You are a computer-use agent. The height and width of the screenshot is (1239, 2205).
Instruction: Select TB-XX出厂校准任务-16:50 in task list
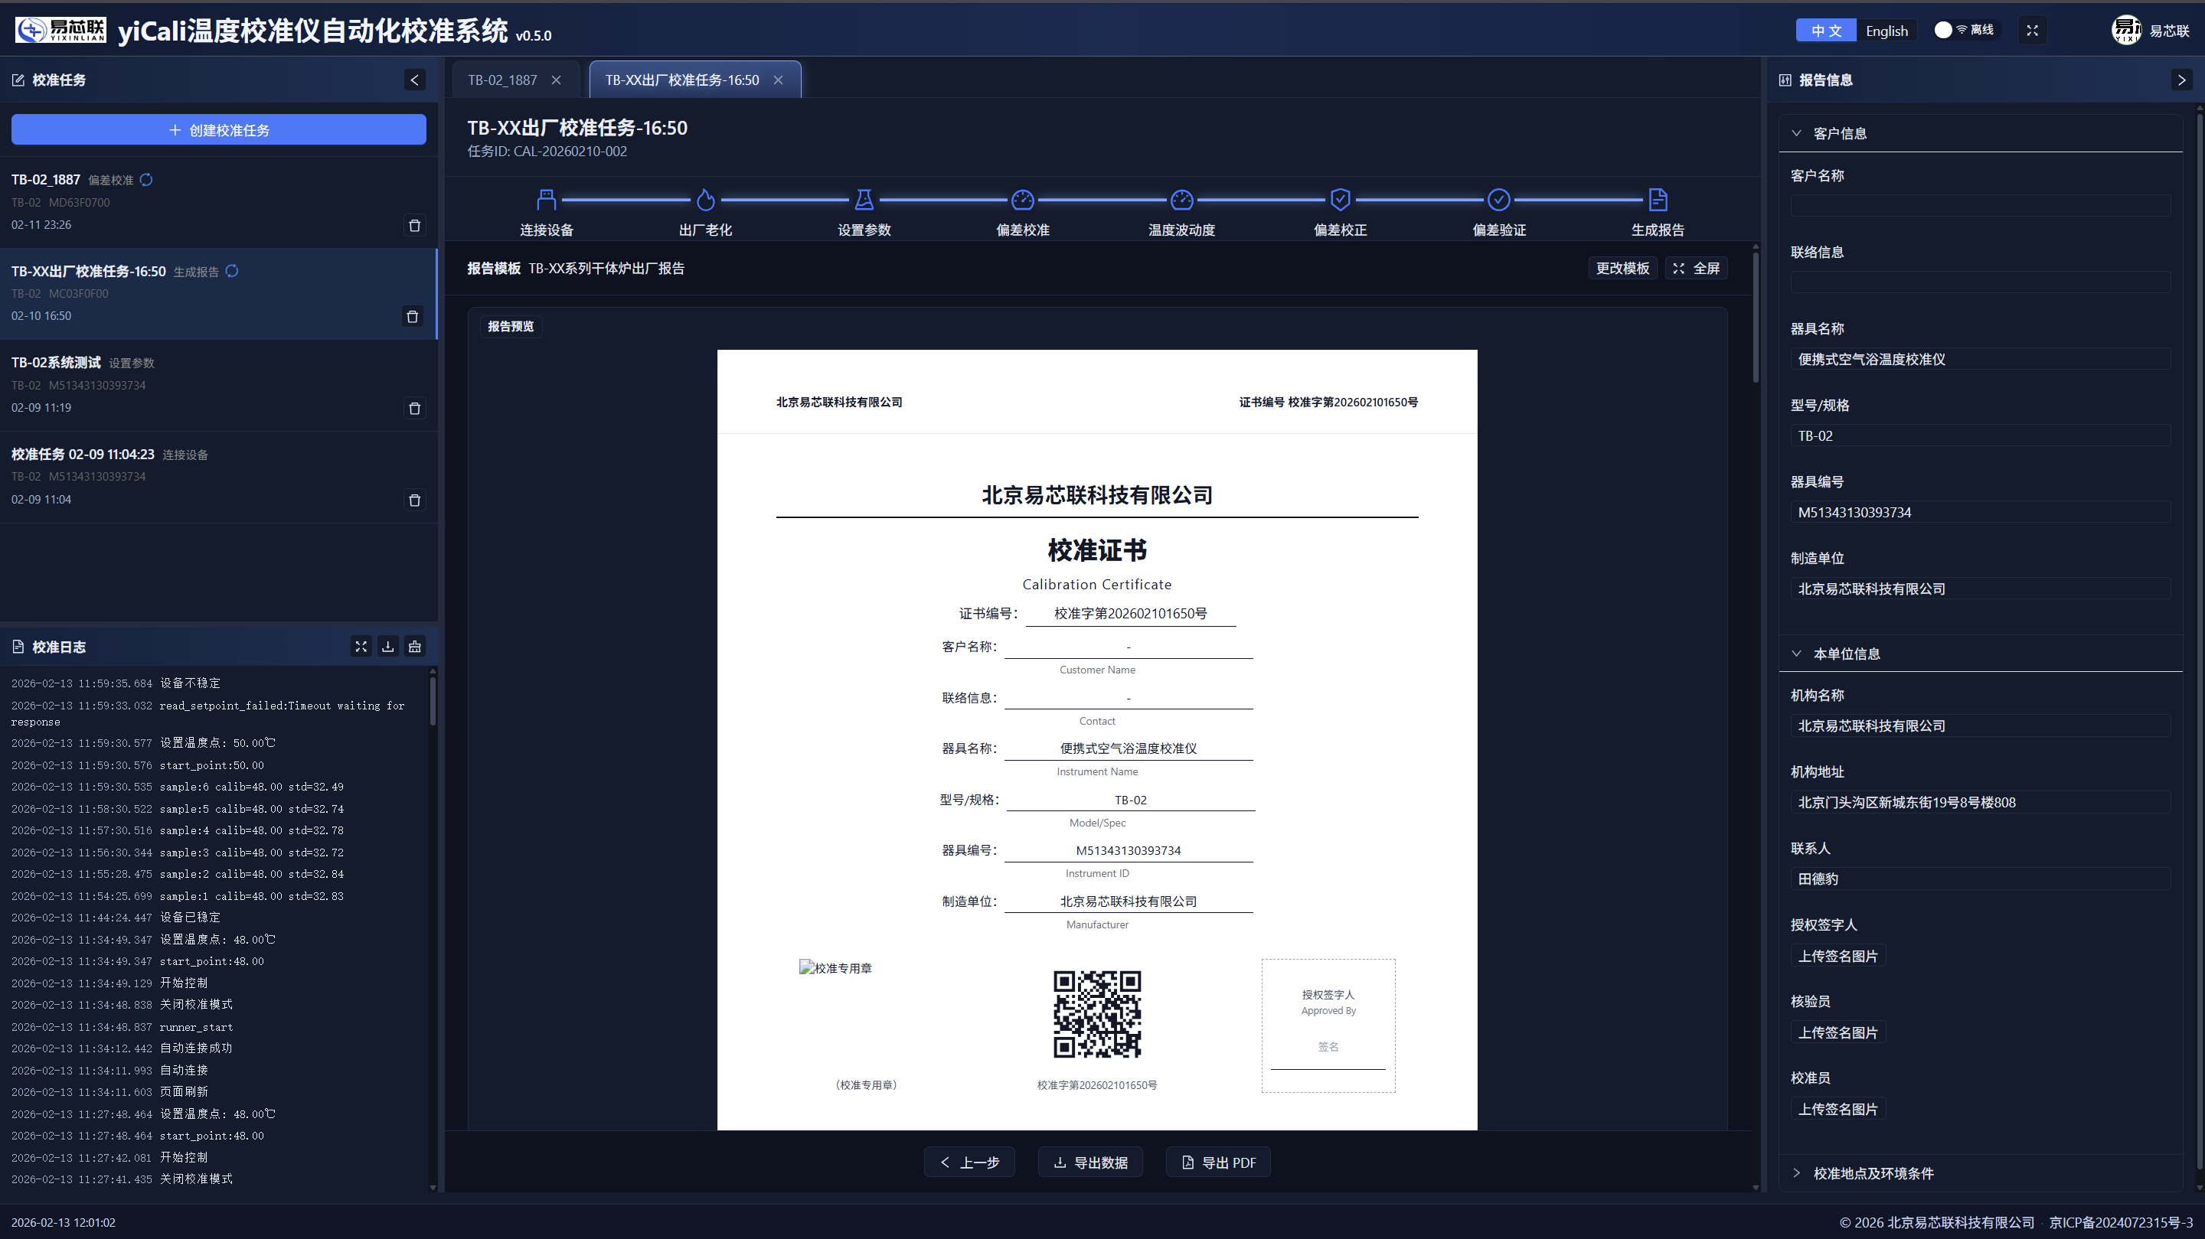click(218, 294)
